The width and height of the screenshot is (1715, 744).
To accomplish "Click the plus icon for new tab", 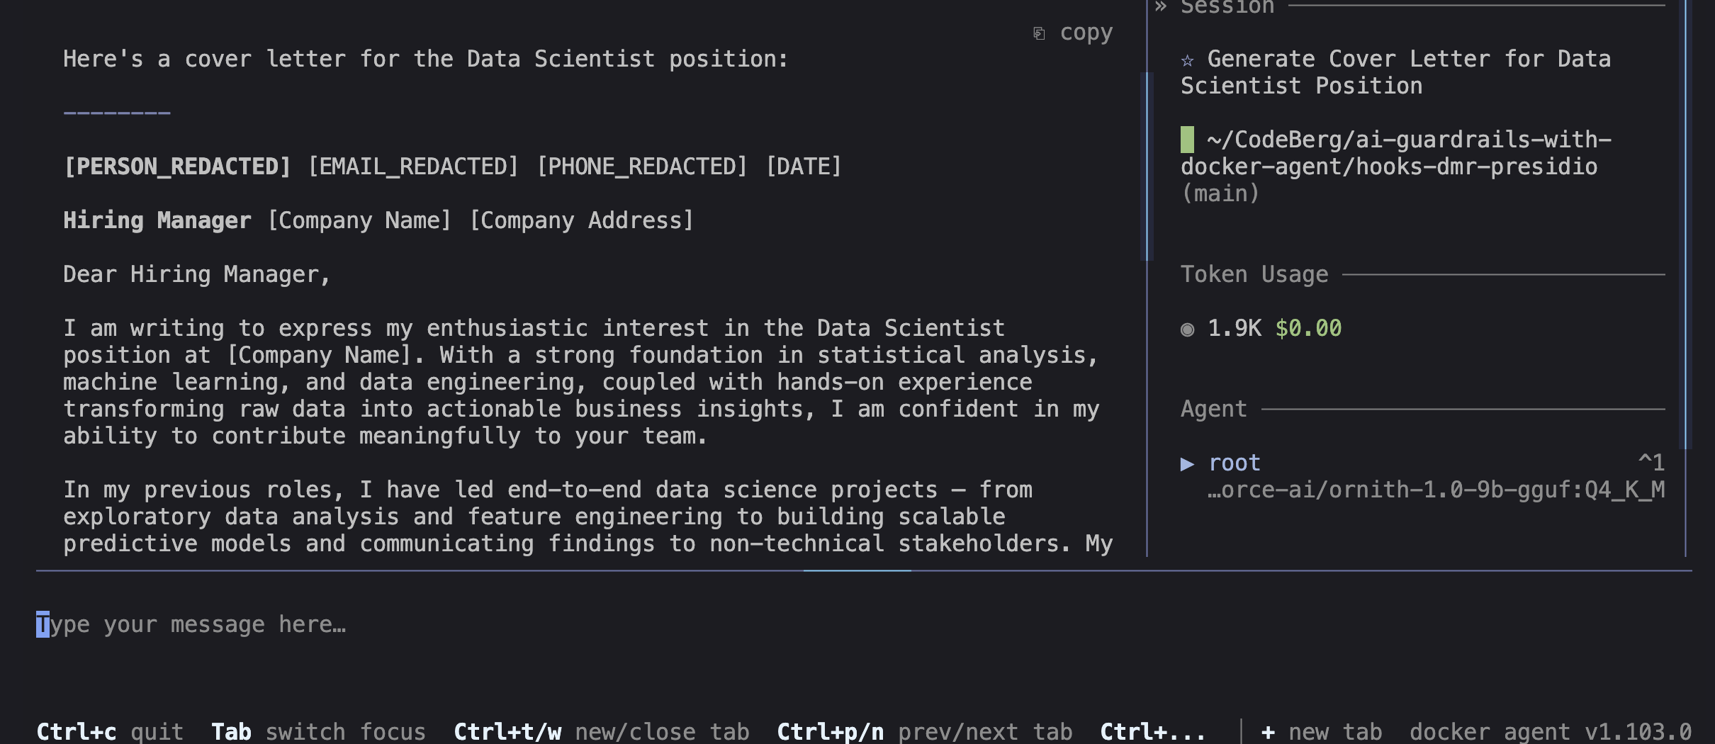I will (1269, 732).
